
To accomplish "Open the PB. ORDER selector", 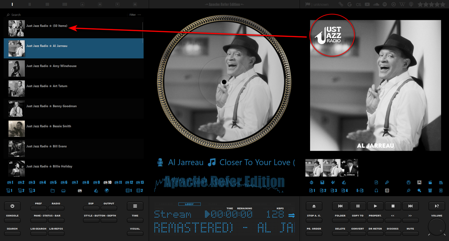I will (x=314, y=233).
